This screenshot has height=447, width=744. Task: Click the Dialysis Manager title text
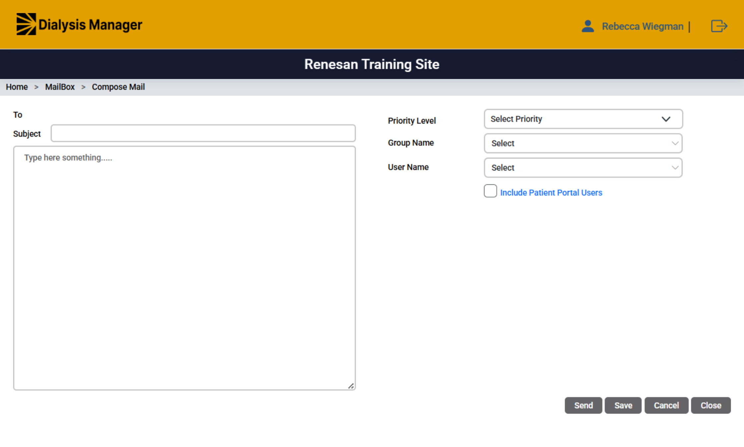(90, 25)
